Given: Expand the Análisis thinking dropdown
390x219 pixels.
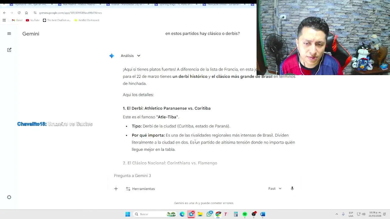Looking at the screenshot, I should (x=130, y=56).
